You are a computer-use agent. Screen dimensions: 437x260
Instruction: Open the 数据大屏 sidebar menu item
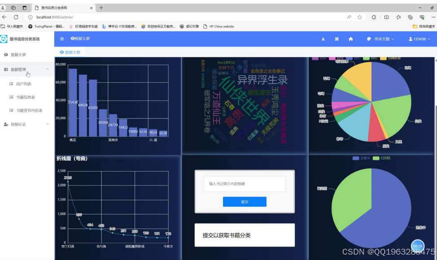pyautogui.click(x=27, y=55)
